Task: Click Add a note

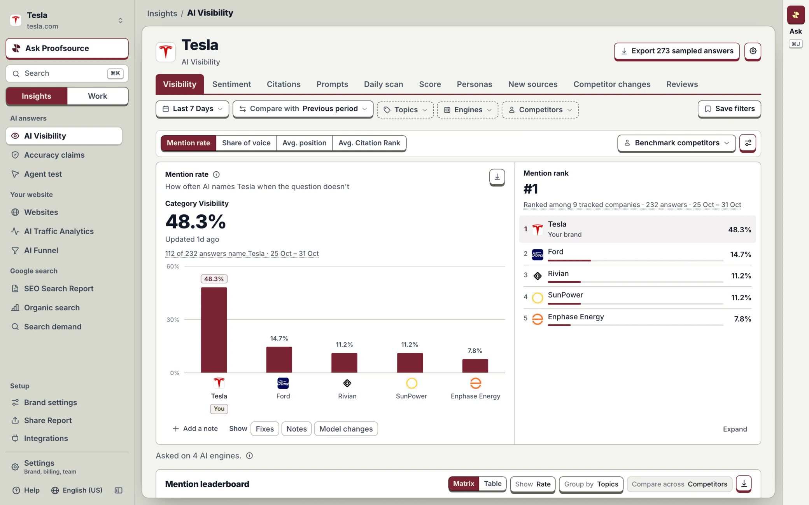Action: (195, 429)
